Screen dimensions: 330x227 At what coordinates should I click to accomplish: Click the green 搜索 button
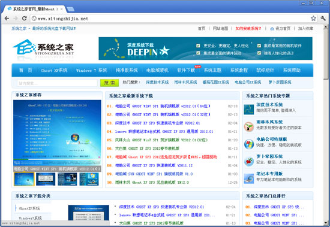pyautogui.click(x=109, y=83)
